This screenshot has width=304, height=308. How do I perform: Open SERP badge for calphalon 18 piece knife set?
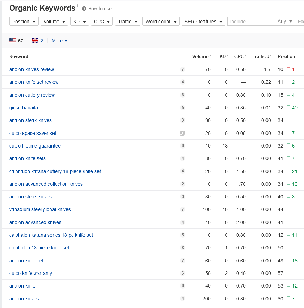183,248
